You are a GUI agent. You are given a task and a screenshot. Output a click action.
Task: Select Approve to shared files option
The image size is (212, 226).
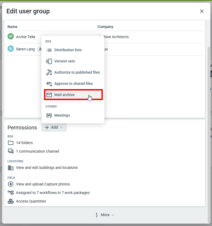click(73, 84)
